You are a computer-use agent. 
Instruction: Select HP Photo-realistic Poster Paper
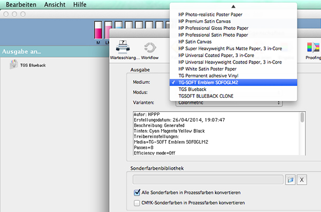[233, 14]
